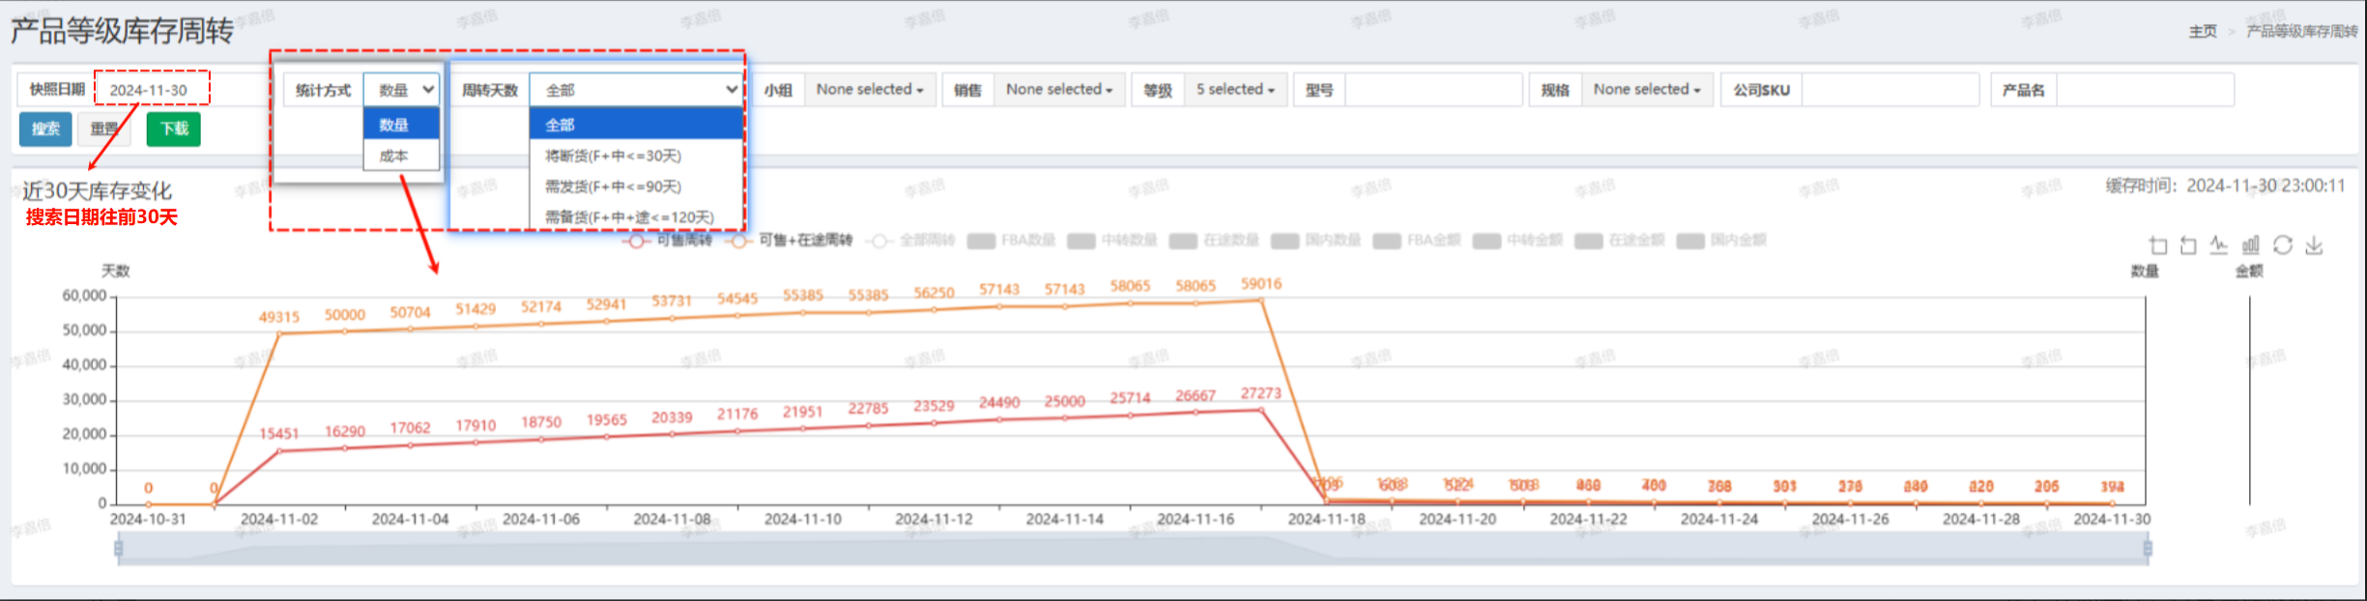This screenshot has width=2367, height=601.
Task: Expand the 等级 5 selected dropdown
Action: pyautogui.click(x=1235, y=89)
